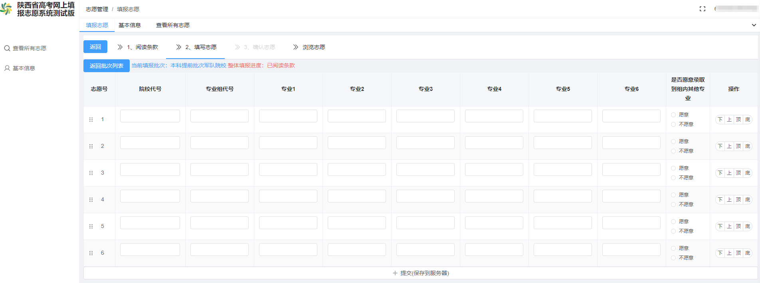Image resolution: width=760 pixels, height=283 pixels.
Task: Click the fullscreen toggle icon
Action: 703,9
